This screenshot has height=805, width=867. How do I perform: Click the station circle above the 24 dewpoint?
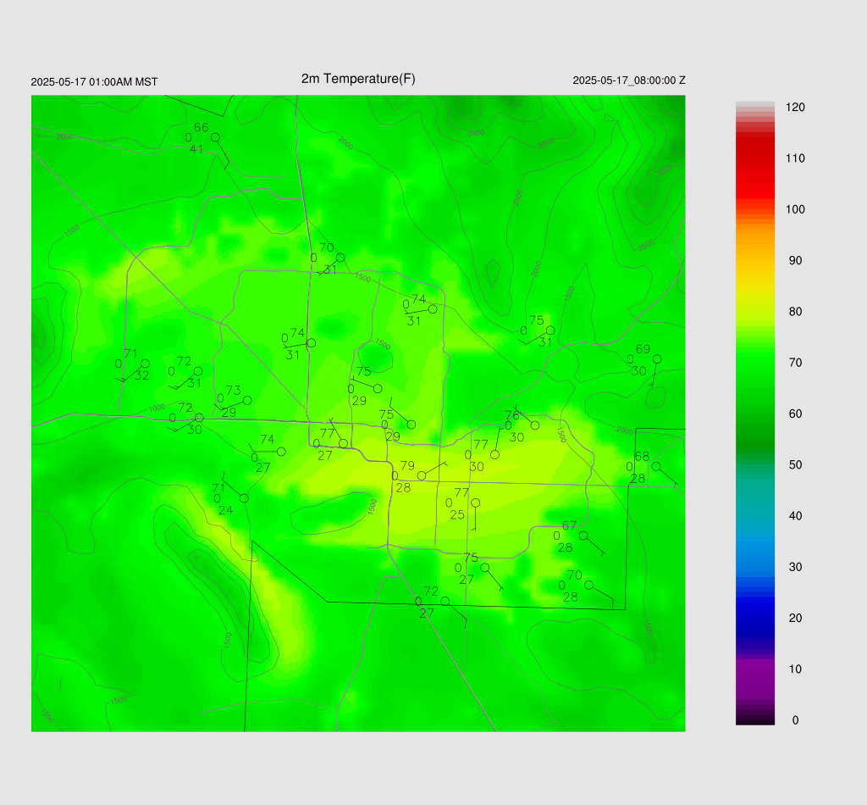click(244, 498)
